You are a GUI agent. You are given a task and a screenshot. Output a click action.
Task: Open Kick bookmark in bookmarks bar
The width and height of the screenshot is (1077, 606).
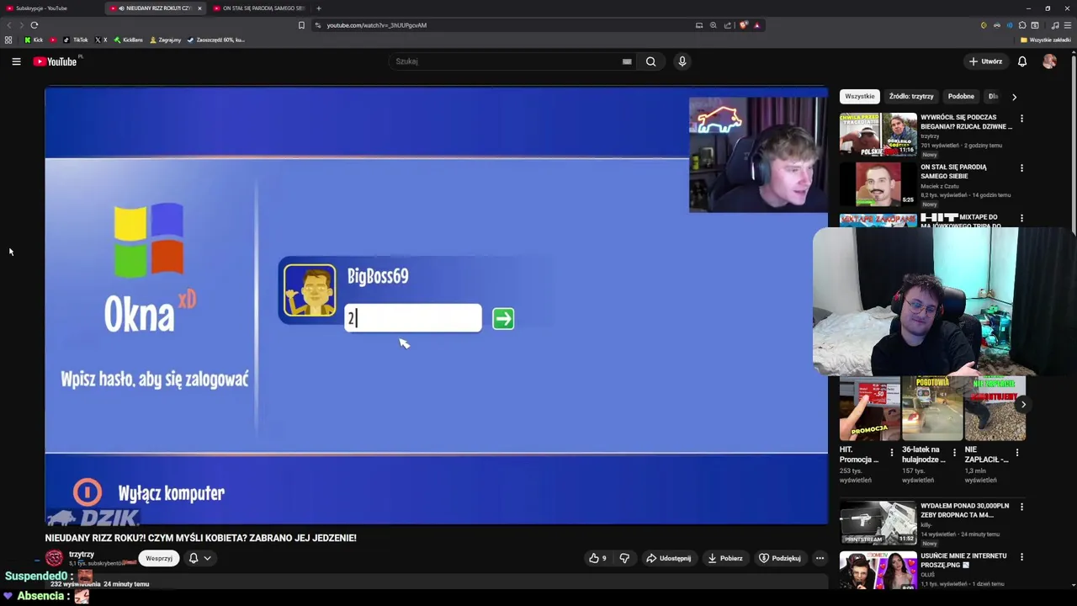tap(34, 40)
